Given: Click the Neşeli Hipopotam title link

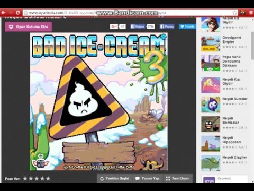Looking at the screenshot, I should pyautogui.click(x=232, y=140).
